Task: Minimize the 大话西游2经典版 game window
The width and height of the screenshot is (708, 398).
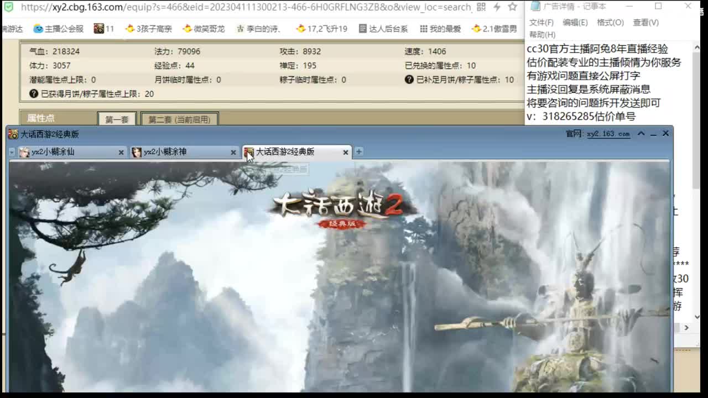Action: (653, 134)
